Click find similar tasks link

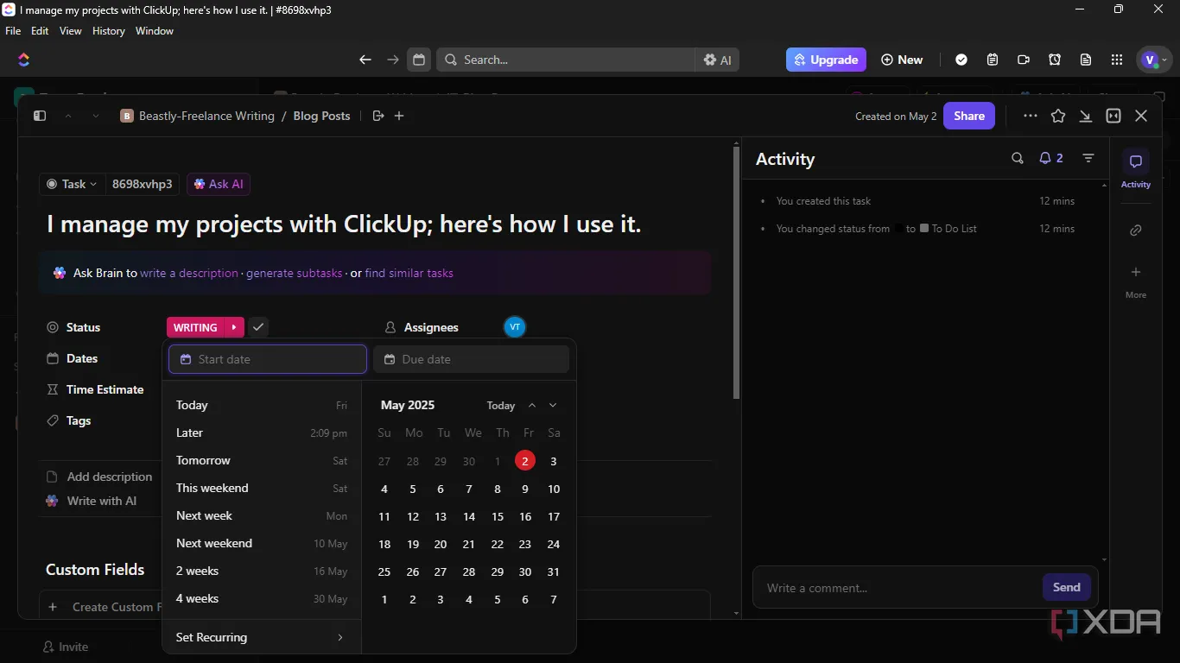pos(409,273)
